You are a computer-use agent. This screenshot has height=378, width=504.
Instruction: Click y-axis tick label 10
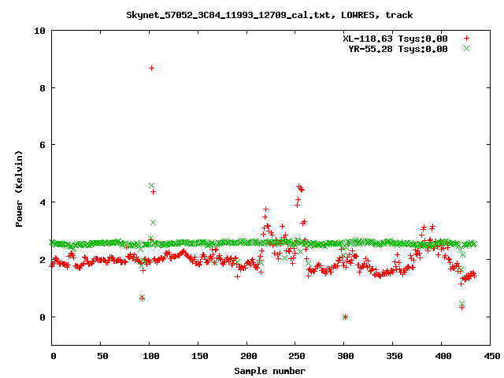(39, 31)
